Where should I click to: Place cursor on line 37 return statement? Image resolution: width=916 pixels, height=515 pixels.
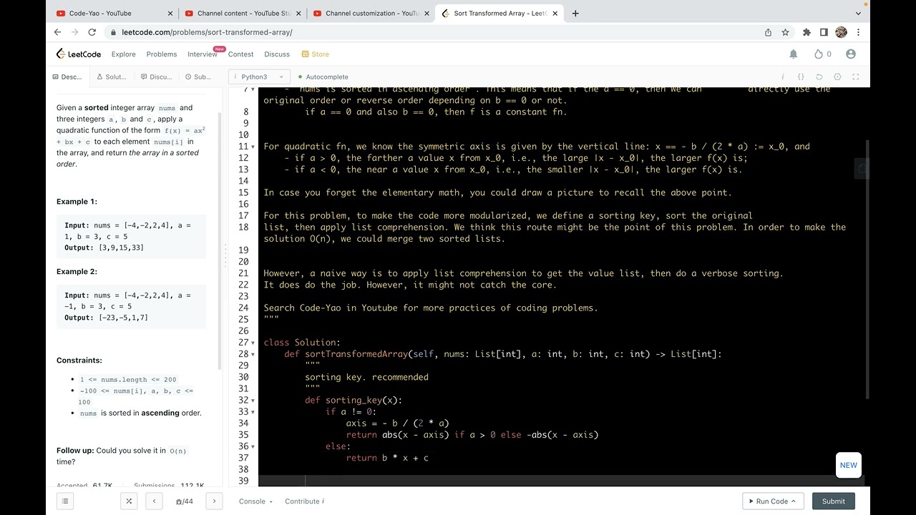(x=387, y=458)
